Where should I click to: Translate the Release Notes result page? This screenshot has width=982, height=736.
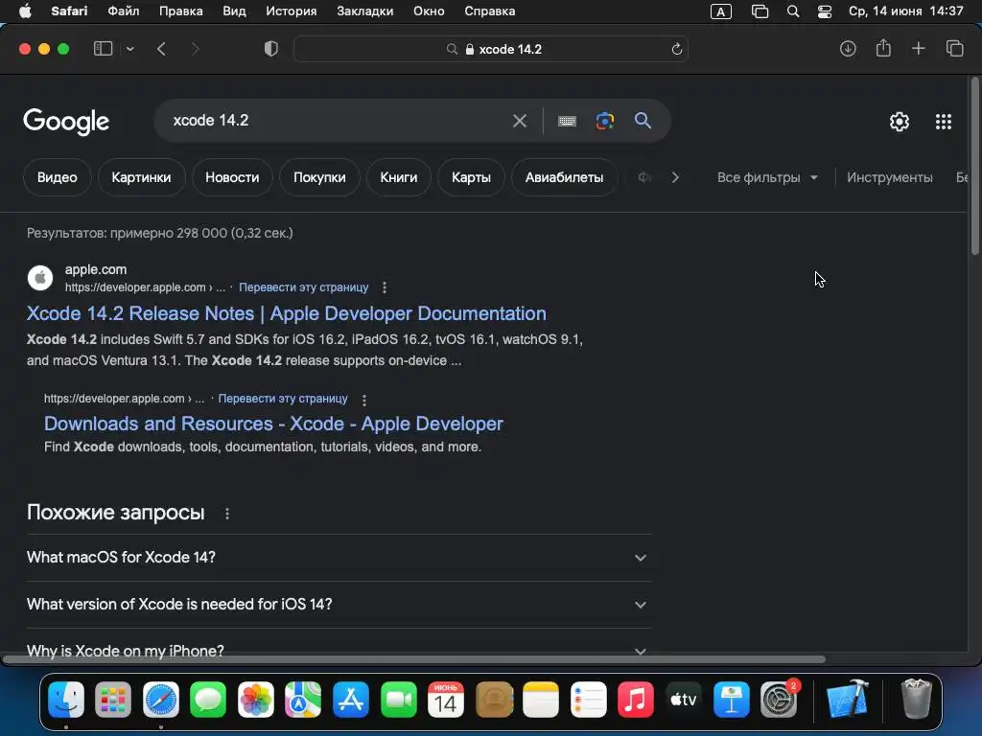click(304, 287)
